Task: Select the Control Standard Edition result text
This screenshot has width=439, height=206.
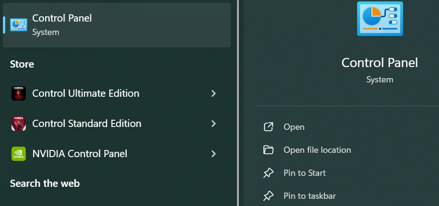Action: (87, 124)
